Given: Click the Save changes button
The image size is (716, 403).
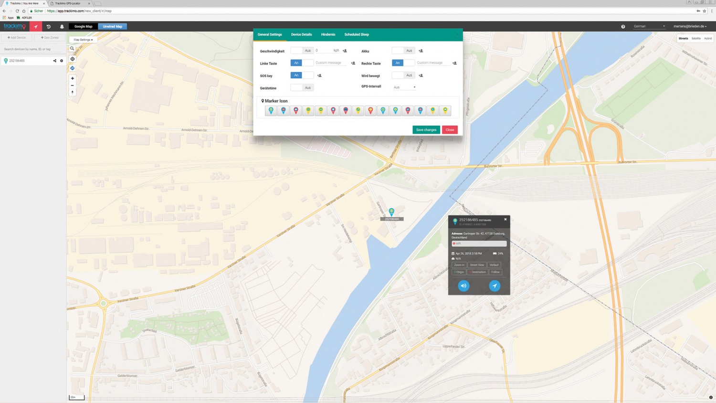Looking at the screenshot, I should click(426, 130).
